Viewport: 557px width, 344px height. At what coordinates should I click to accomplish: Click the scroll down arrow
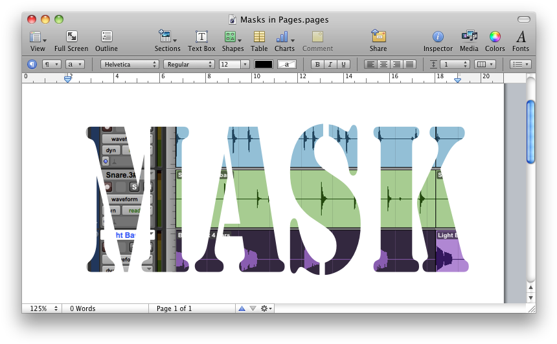[x=530, y=297]
